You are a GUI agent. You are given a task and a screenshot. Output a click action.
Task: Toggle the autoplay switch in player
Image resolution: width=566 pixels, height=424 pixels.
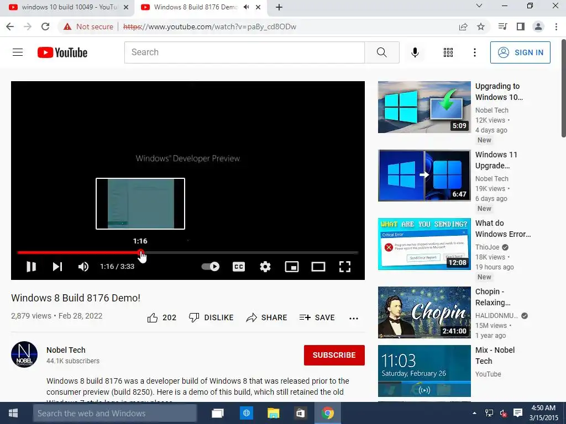tap(211, 267)
